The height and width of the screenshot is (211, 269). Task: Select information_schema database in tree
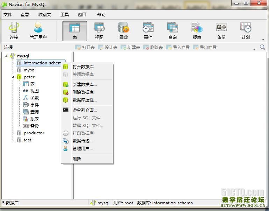pyautogui.click(x=41, y=63)
